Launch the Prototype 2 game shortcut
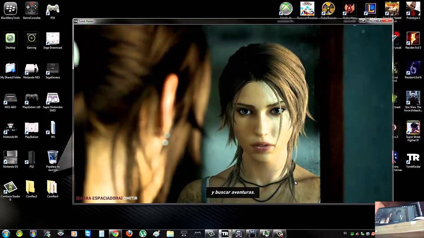The image size is (424, 238). click(x=413, y=11)
